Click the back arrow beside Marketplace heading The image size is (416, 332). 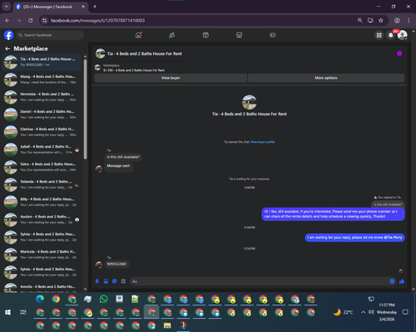(x=7, y=49)
